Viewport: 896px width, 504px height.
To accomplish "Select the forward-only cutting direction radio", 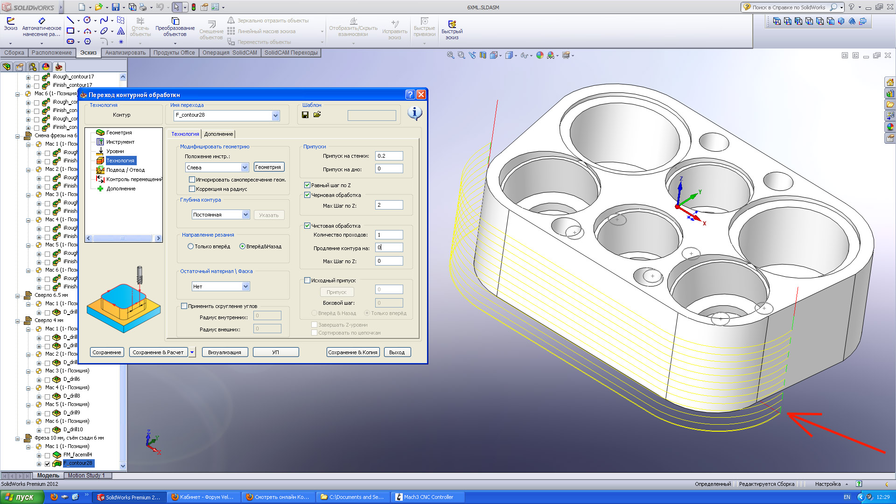I will pos(190,246).
